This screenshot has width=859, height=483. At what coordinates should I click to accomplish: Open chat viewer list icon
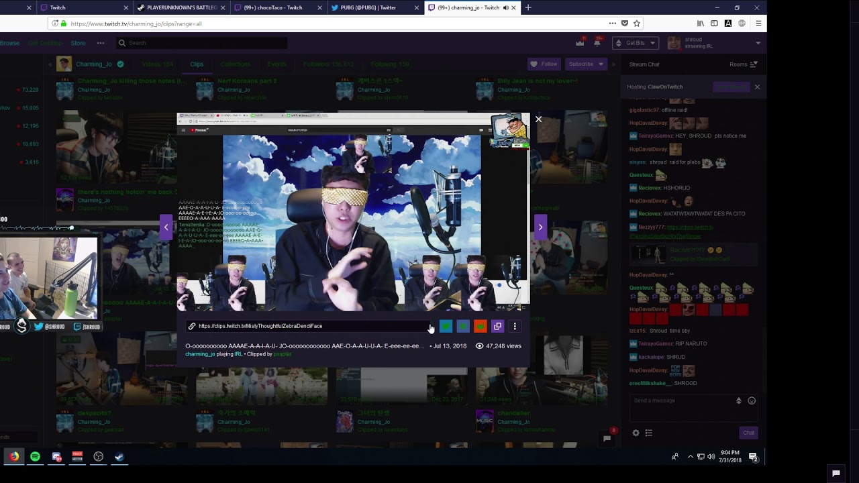point(648,433)
